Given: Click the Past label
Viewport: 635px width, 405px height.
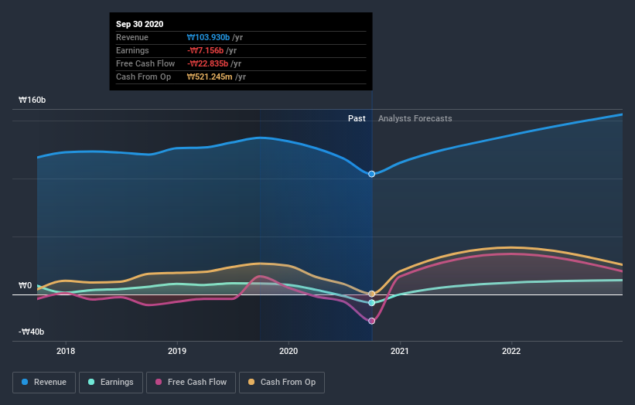Looking at the screenshot, I should click(357, 118).
